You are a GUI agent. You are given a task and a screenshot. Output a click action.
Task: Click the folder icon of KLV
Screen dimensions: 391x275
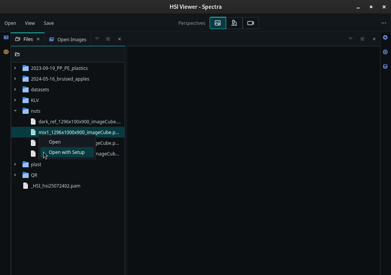[26, 100]
